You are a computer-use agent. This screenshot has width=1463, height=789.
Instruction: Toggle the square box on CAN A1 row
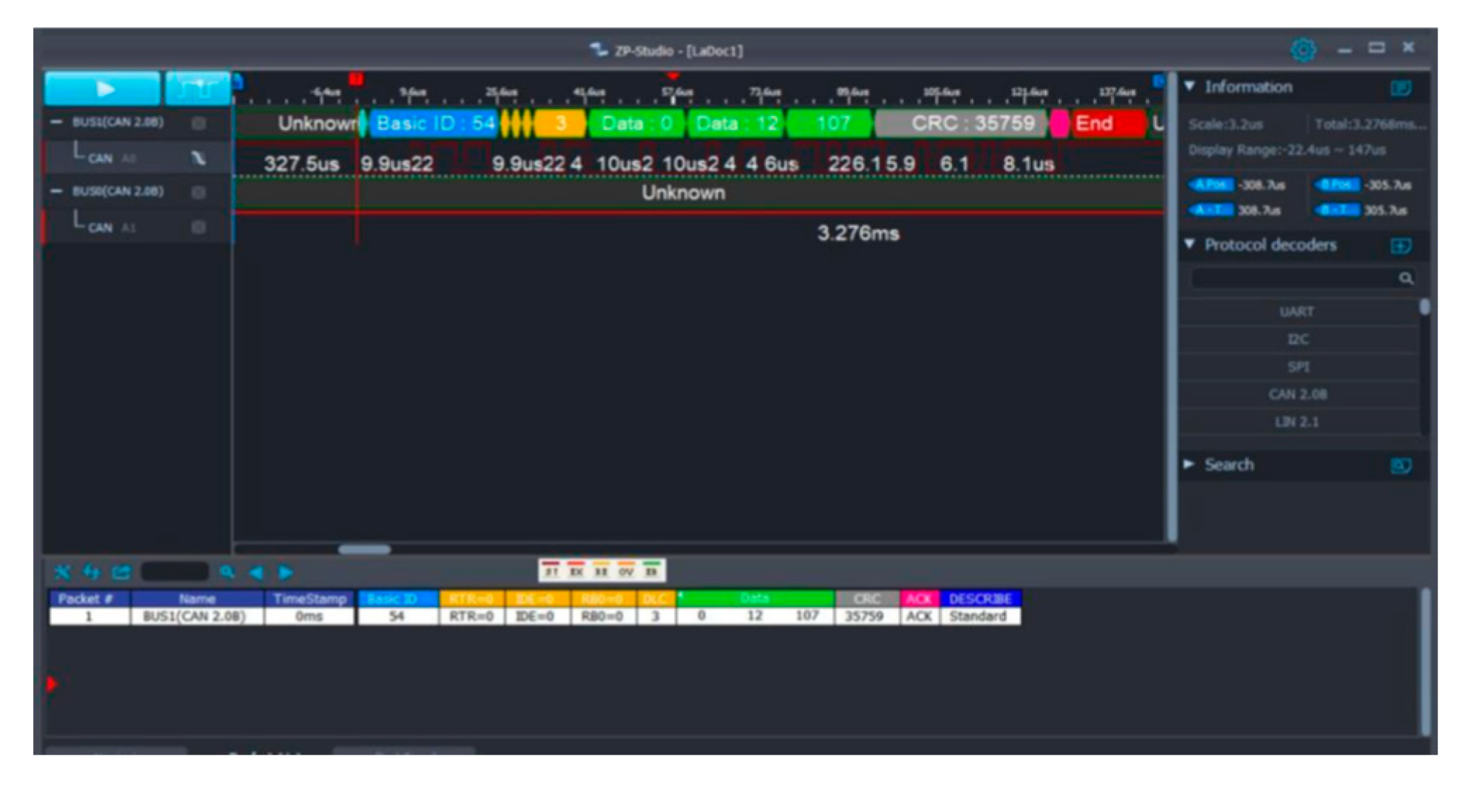coord(199,227)
